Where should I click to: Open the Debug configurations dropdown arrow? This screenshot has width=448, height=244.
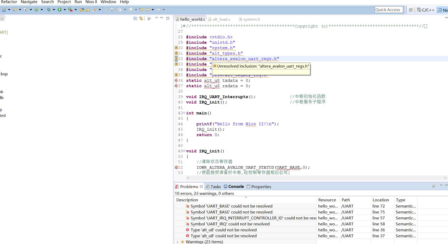click(54, 10)
